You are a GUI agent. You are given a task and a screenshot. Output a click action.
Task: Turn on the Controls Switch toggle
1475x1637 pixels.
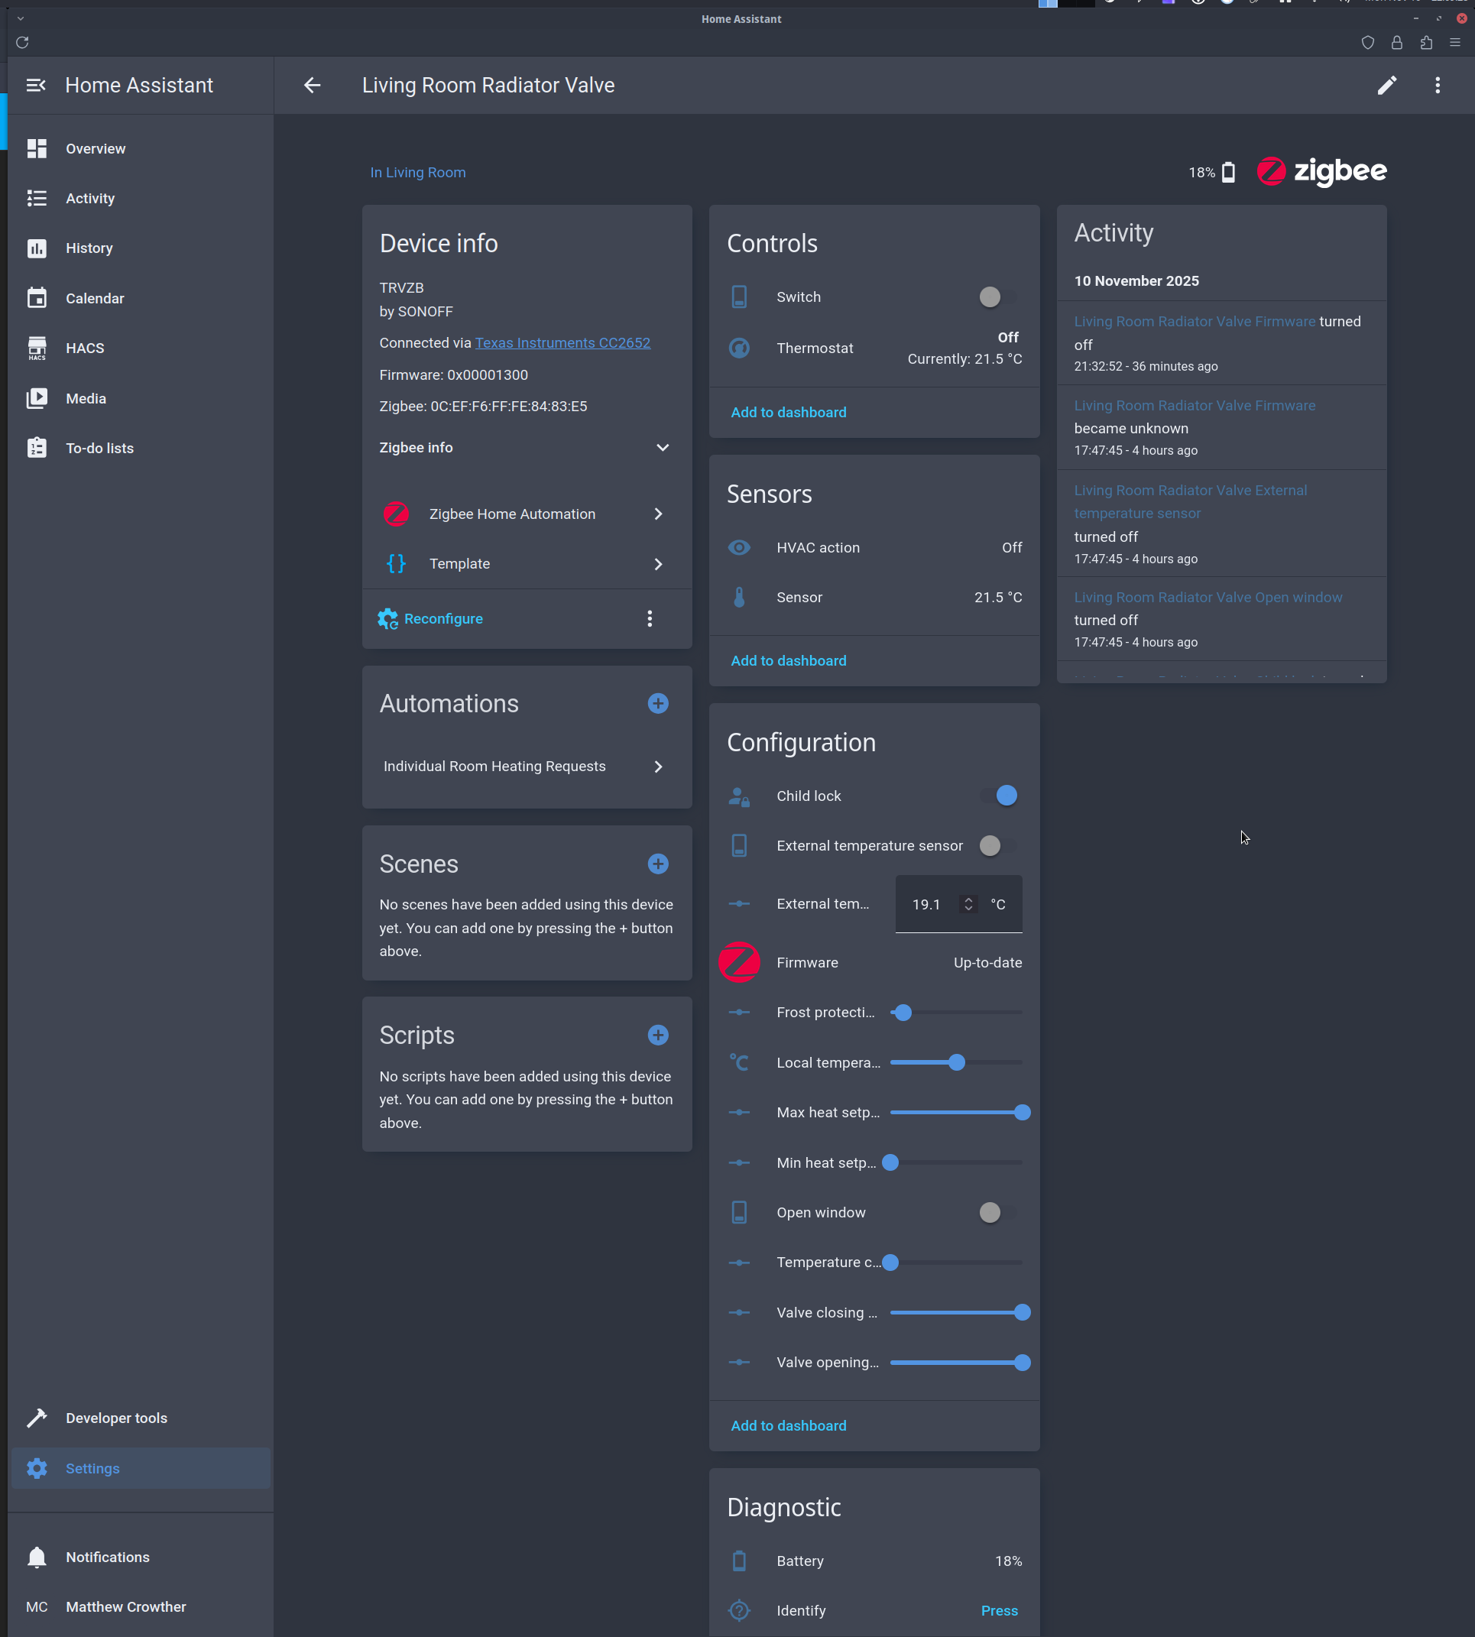(997, 297)
